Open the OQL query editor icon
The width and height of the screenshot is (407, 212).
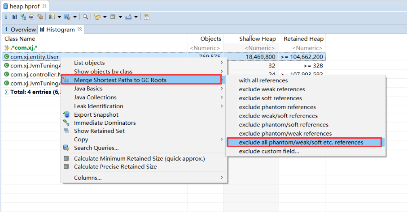(32, 17)
